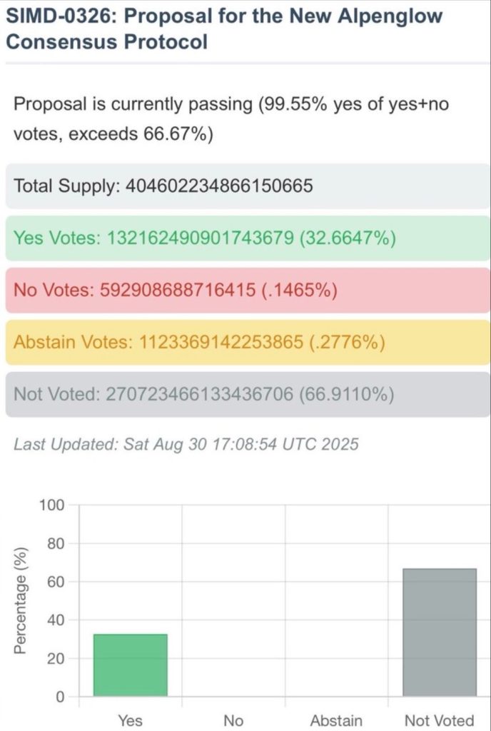Click the 20 tick on y-axis
The width and height of the screenshot is (491, 731).
[x=56, y=659]
